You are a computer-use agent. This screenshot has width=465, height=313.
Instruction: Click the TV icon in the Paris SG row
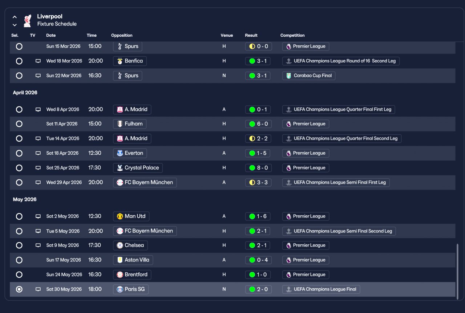pos(38,289)
